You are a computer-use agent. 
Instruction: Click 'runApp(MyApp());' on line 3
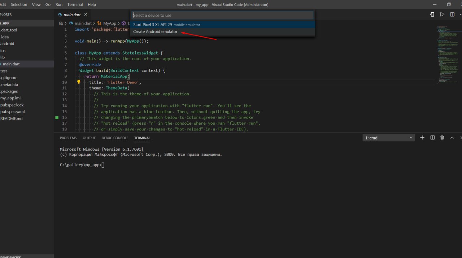tap(130, 41)
